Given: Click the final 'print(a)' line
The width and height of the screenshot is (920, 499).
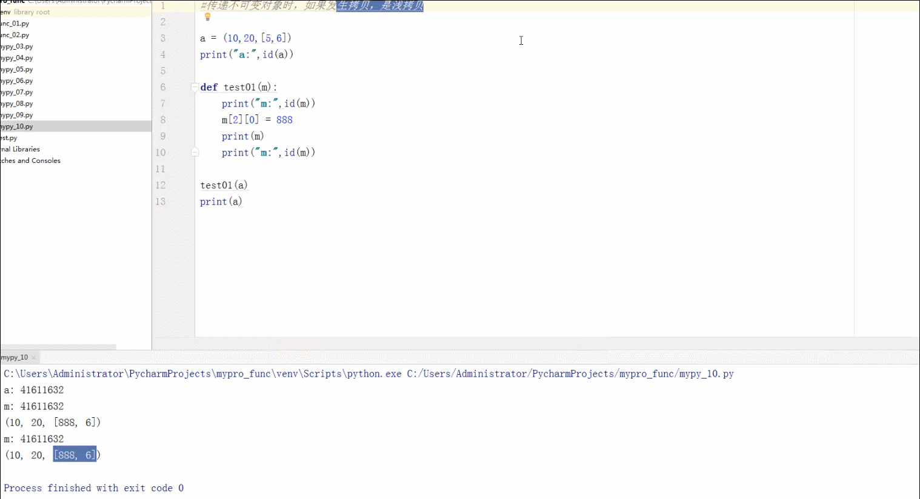Looking at the screenshot, I should click(221, 202).
